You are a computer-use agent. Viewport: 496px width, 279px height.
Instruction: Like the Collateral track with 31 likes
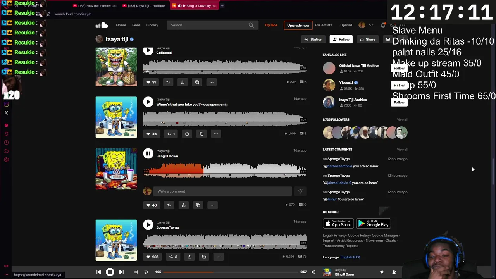(151, 82)
